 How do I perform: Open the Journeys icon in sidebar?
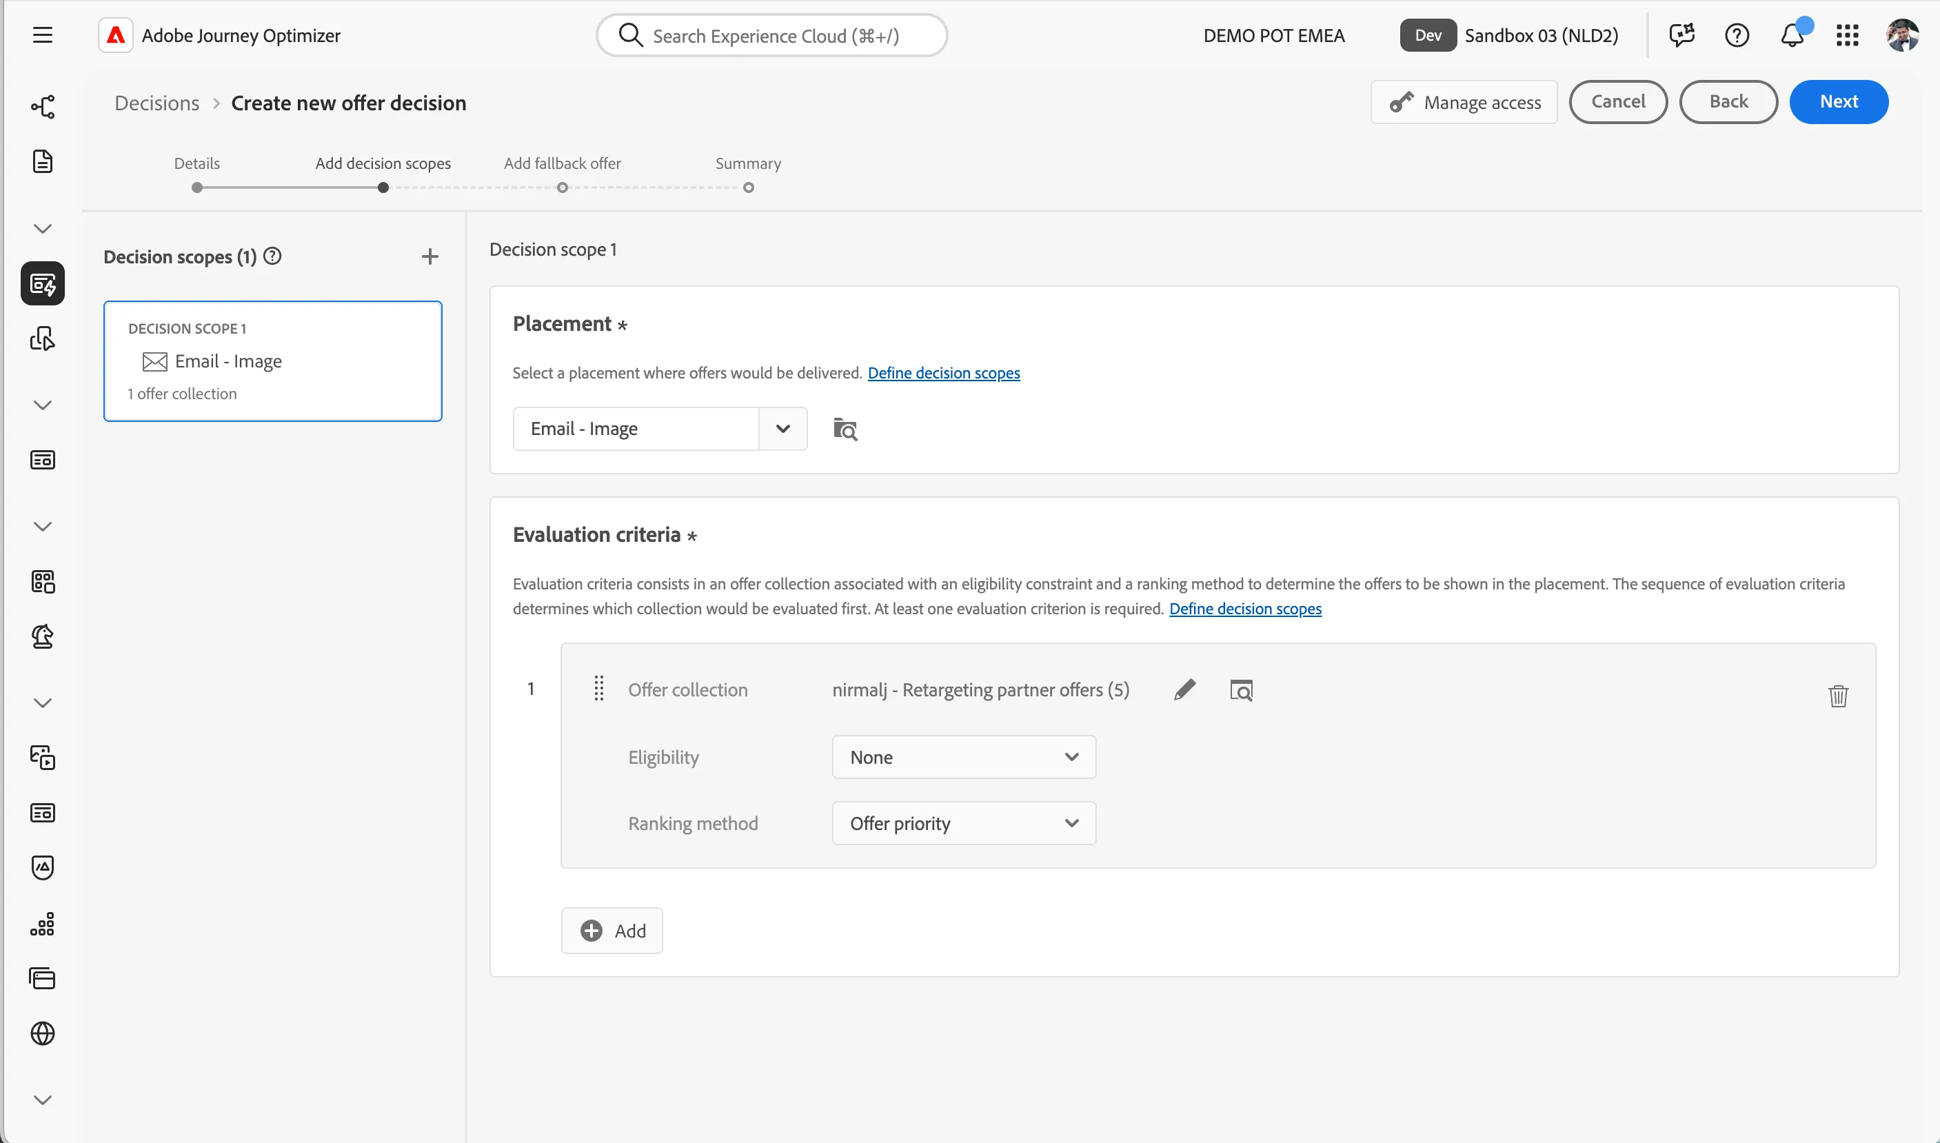[42, 106]
